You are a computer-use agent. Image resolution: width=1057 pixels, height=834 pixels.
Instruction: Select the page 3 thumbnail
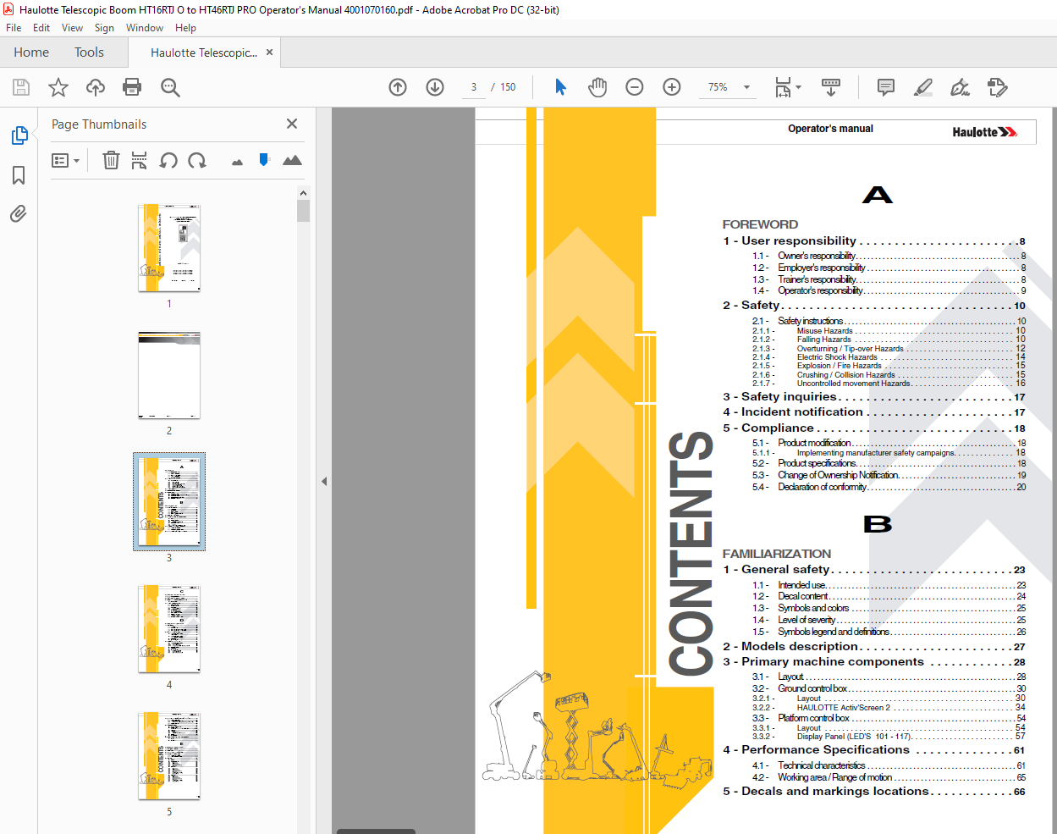point(169,502)
